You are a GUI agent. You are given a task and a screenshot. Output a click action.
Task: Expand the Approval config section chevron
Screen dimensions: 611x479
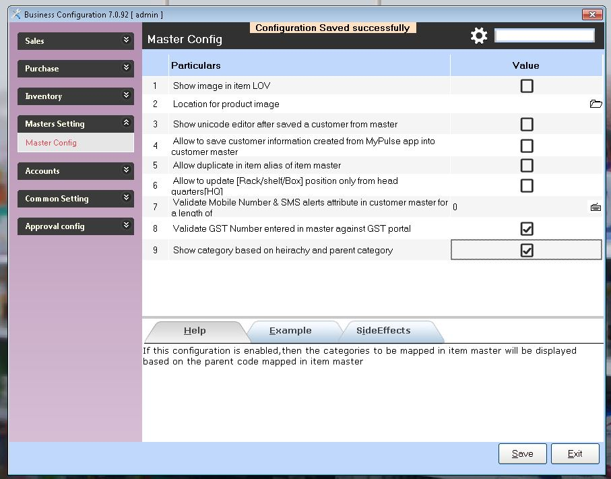126,225
